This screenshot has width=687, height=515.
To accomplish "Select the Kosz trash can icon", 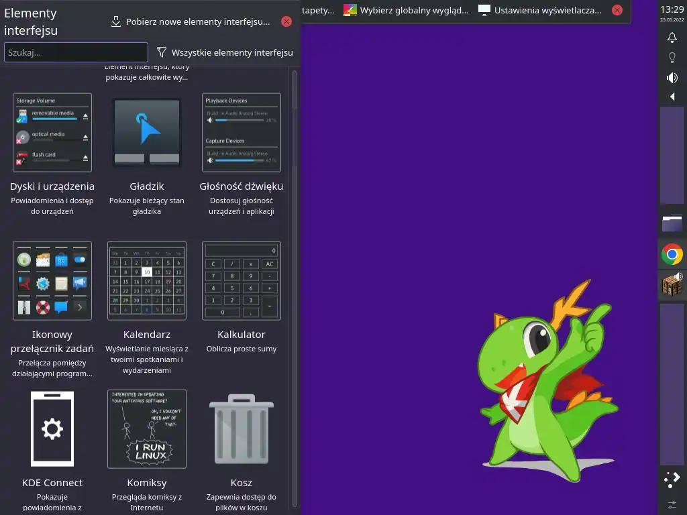I will [242, 428].
